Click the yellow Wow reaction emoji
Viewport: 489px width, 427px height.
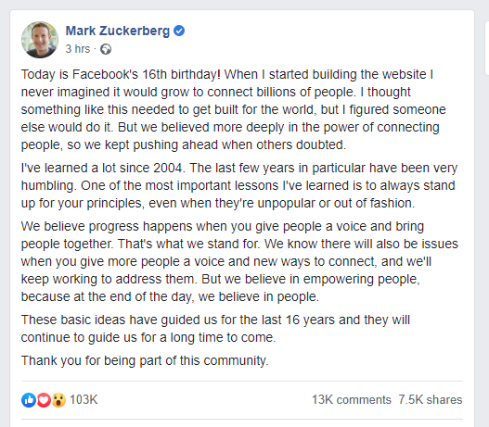[58, 400]
